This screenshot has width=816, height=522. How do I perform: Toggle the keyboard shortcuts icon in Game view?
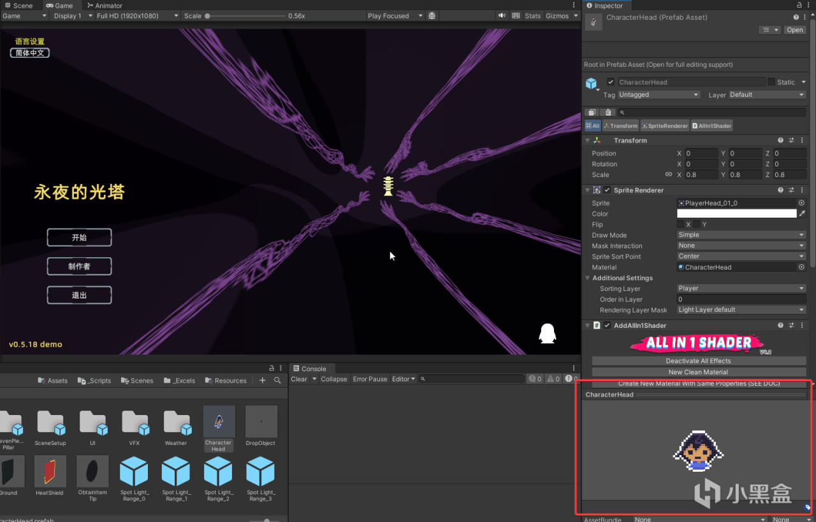click(516, 16)
